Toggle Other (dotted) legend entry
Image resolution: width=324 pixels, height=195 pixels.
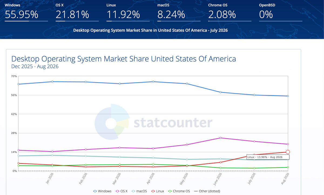207,191
